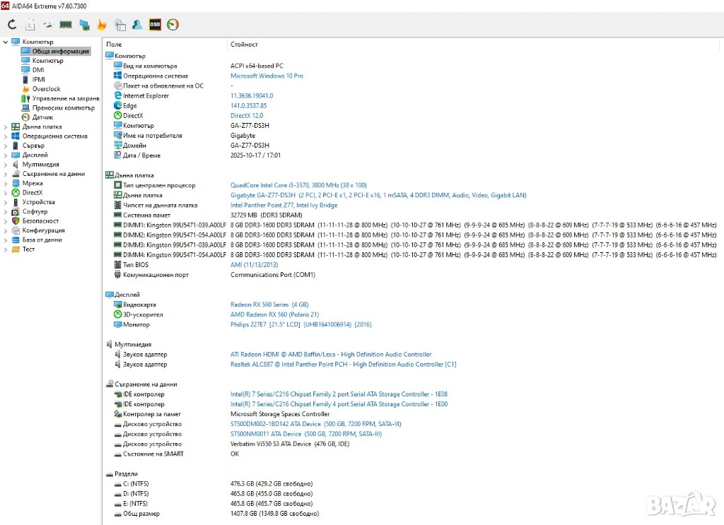Click the Refresh arrow toolbar icon
This screenshot has width=724, height=525.
pos(12,25)
